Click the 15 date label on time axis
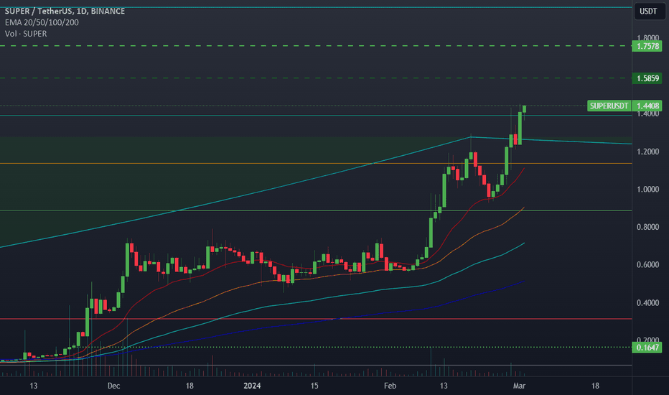Screen dimensions: 669x395 tap(314, 386)
